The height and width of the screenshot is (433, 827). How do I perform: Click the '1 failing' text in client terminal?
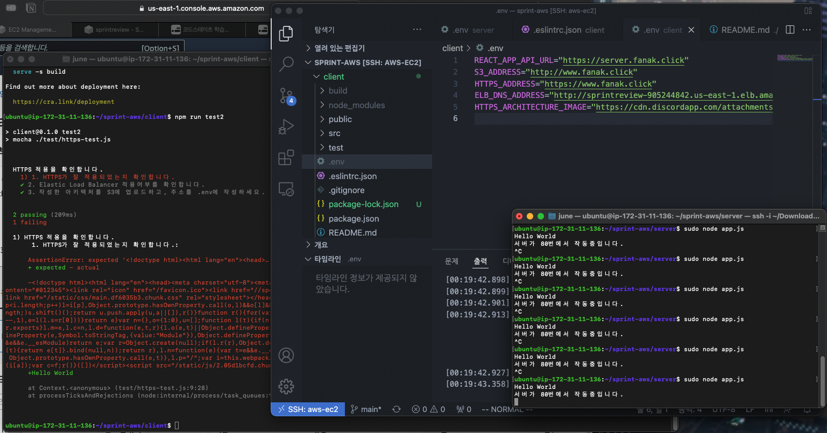(30, 222)
